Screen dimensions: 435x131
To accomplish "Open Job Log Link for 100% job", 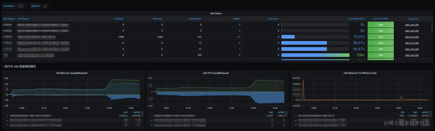I will [x=412, y=55].
